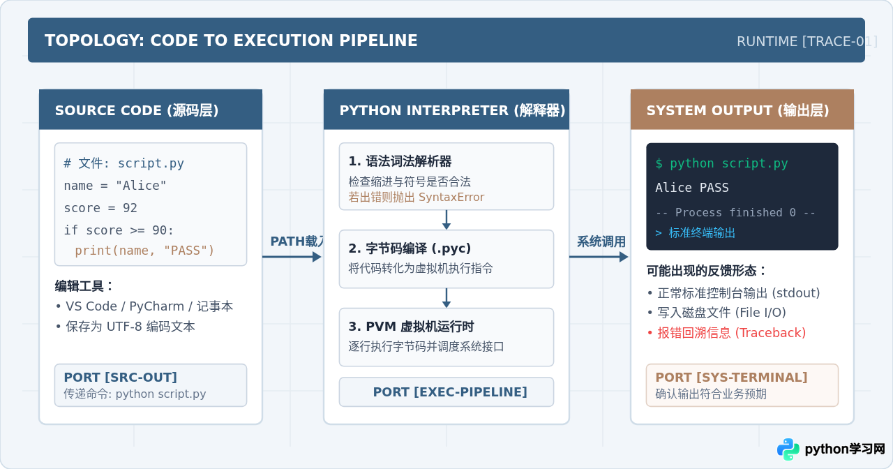
Task: Click the Python logo icon
Action: click(x=788, y=449)
